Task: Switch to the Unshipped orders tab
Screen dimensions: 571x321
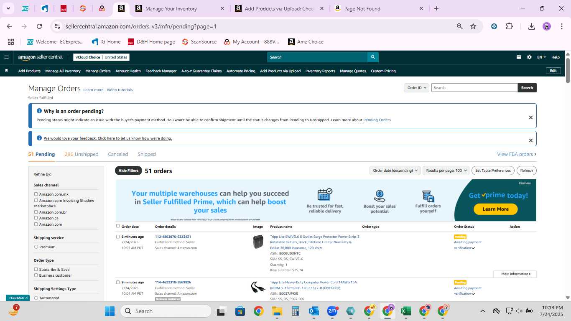Action: tap(82, 154)
